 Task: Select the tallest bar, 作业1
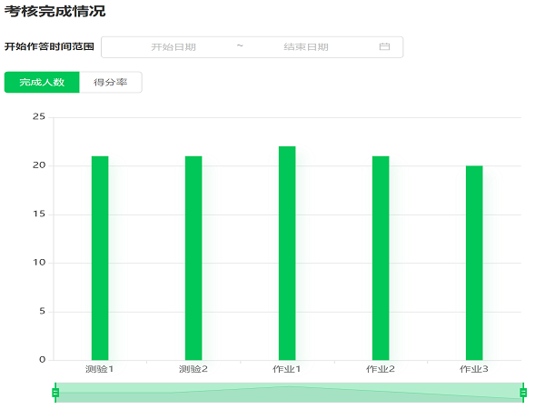click(x=287, y=254)
